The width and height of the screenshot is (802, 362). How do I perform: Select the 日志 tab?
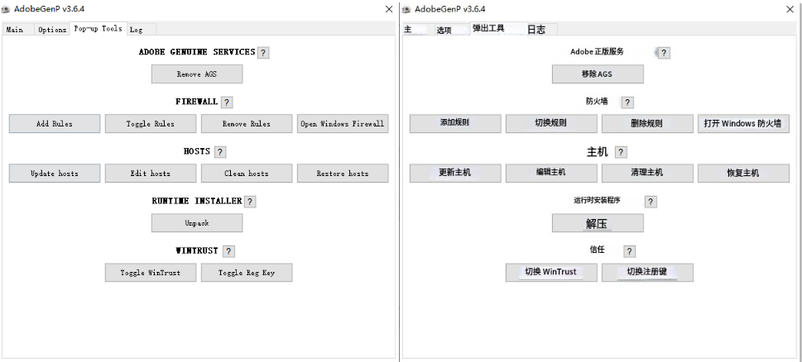pos(536,30)
